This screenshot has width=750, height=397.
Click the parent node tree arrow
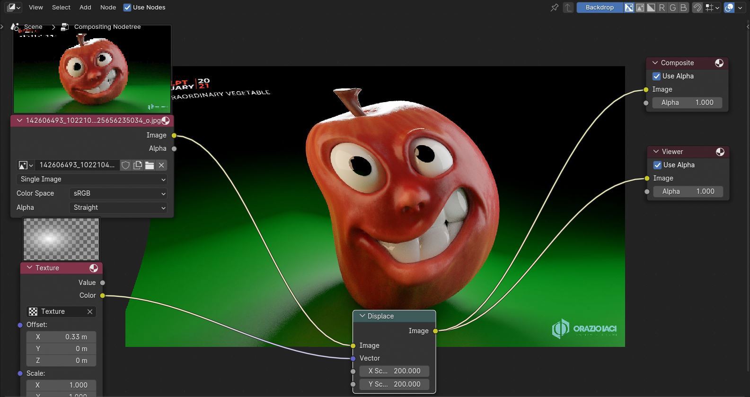click(x=568, y=7)
